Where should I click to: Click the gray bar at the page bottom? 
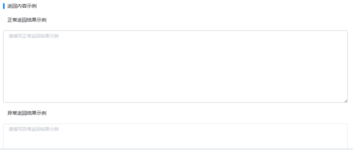coord(176,149)
